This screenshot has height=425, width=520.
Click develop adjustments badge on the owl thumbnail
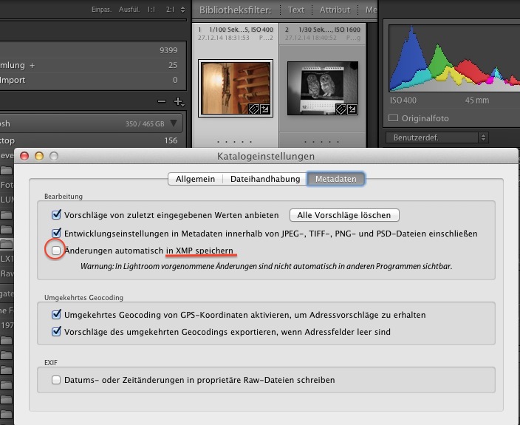pos(353,109)
